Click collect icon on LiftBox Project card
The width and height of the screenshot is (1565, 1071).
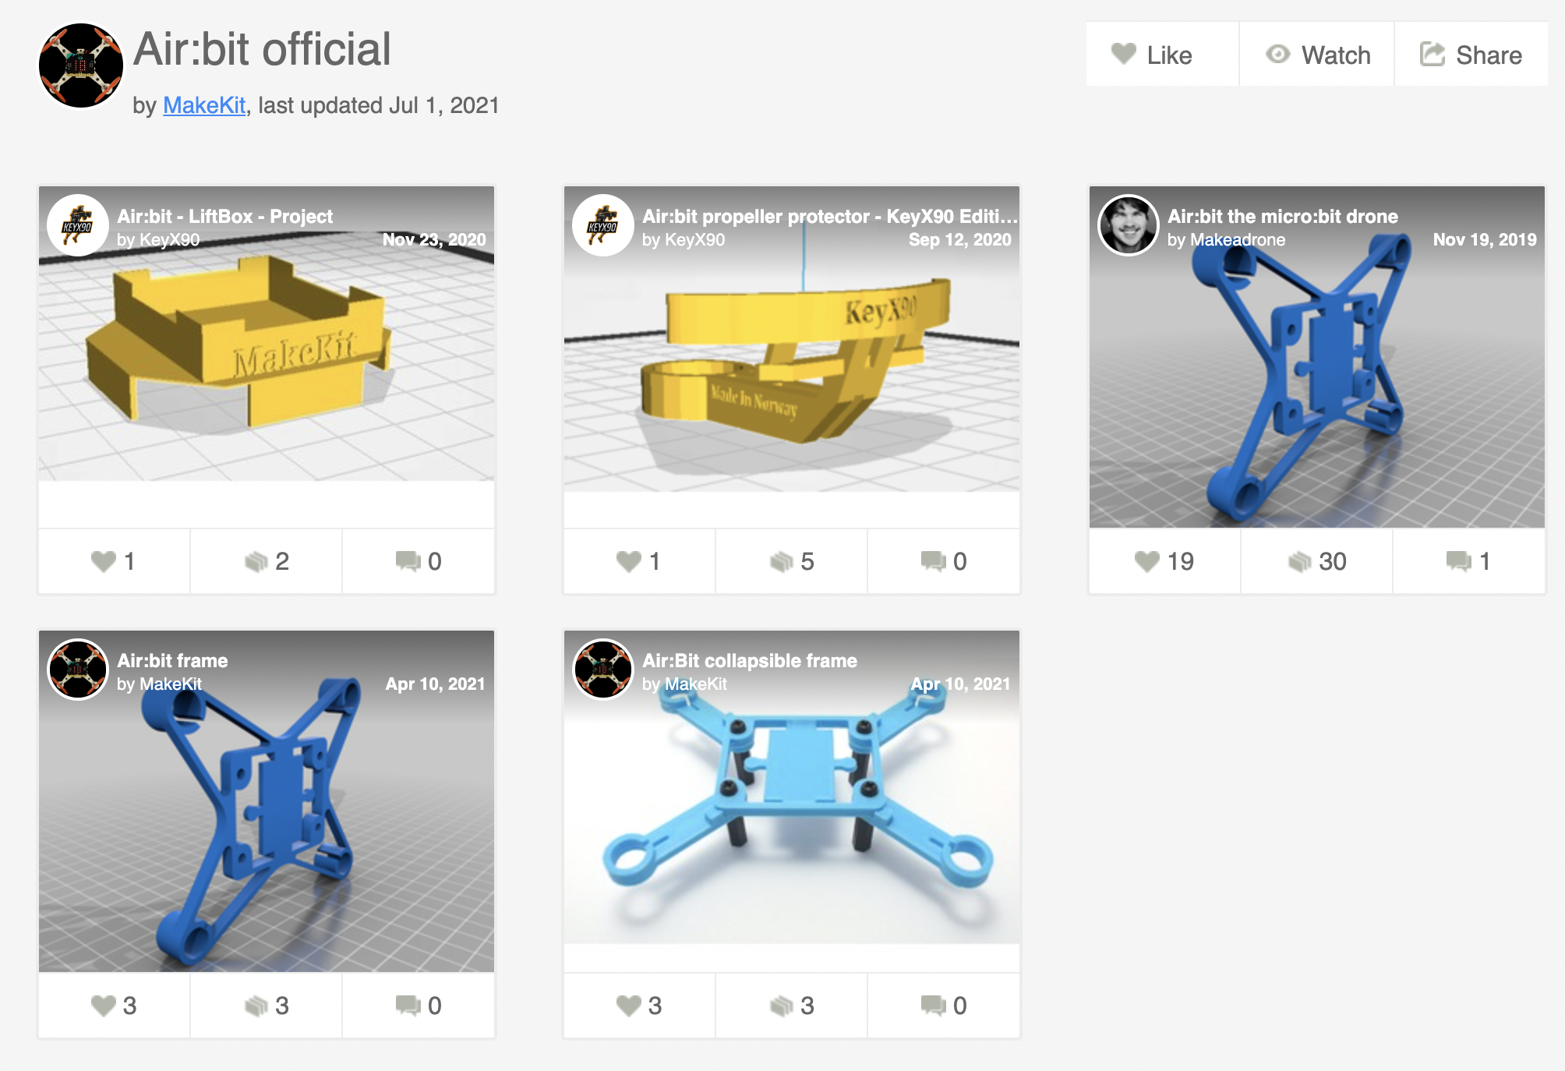[267, 561]
